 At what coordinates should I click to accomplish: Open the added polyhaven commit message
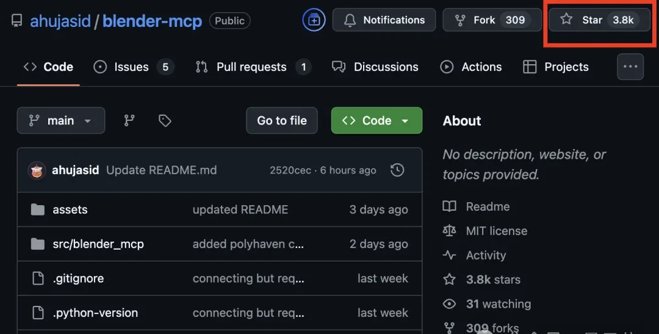[248, 244]
